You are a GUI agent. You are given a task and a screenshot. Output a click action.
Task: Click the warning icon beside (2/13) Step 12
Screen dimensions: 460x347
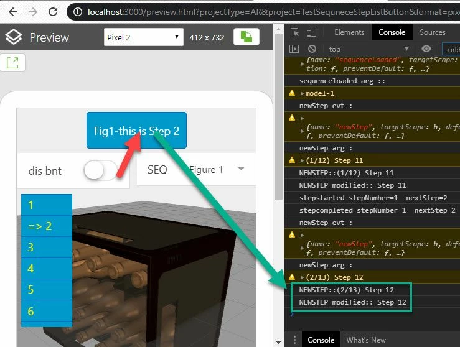click(292, 277)
